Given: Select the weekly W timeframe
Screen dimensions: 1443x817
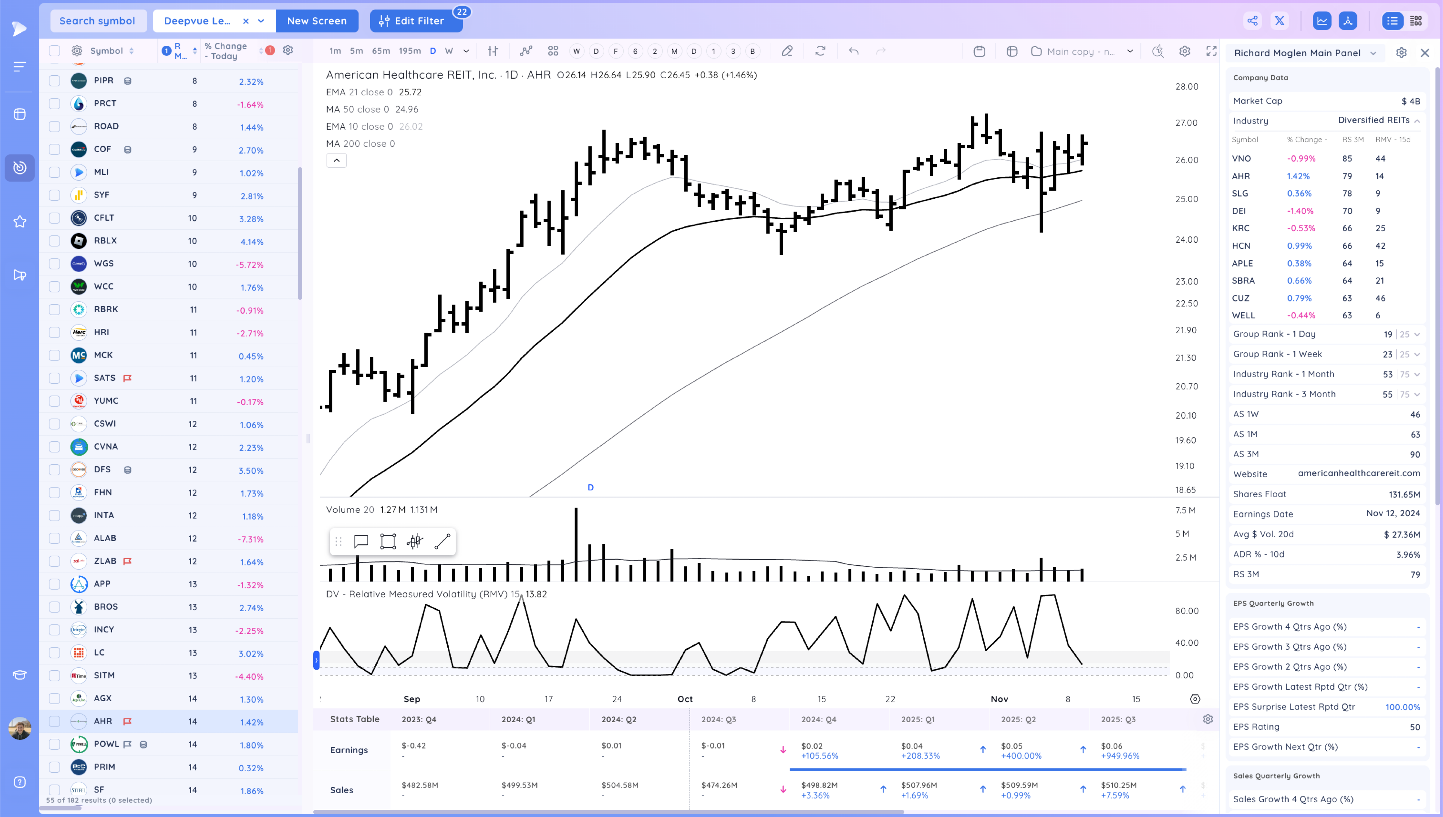Looking at the screenshot, I should (448, 51).
